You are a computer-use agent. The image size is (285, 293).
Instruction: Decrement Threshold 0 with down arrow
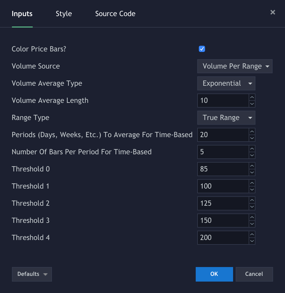click(252, 172)
